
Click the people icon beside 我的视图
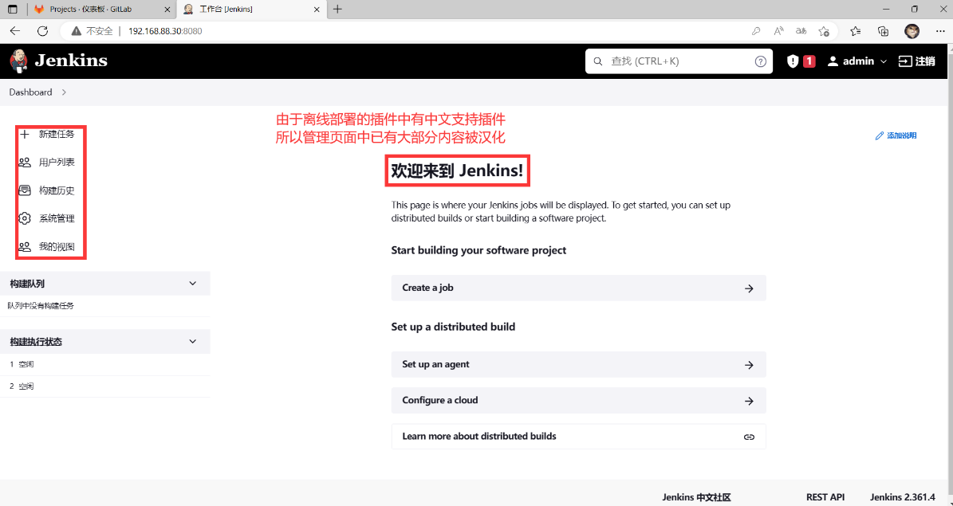pos(24,246)
